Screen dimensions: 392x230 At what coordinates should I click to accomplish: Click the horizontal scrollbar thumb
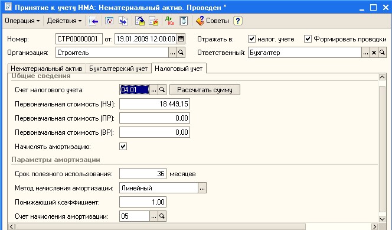[x=160, y=226]
